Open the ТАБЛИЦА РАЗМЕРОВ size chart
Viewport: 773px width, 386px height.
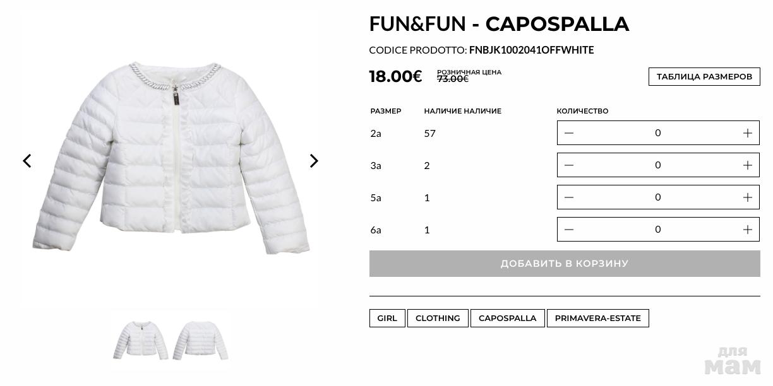click(704, 77)
